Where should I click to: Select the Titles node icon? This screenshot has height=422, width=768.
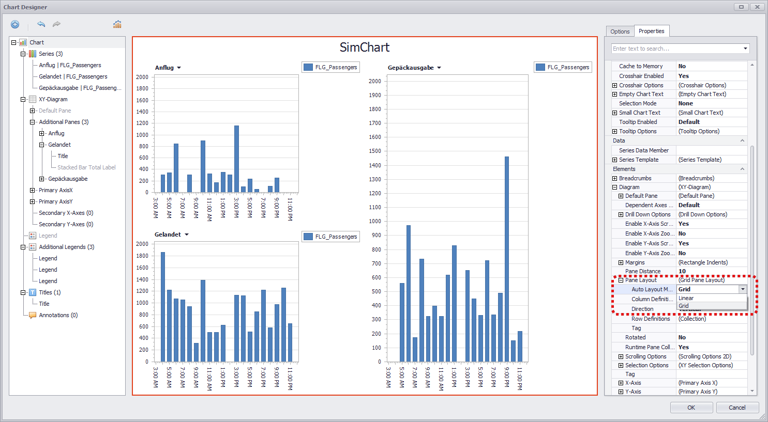pyautogui.click(x=32, y=292)
